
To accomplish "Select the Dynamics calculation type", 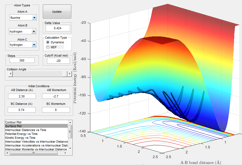I will coord(48,42).
